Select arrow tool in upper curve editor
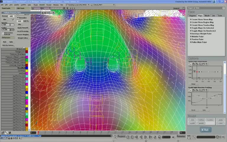227x142 pixels. pyautogui.click(x=190, y=64)
